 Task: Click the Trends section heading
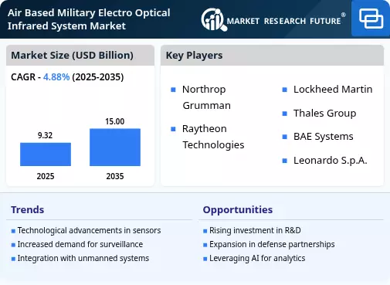[28, 209]
